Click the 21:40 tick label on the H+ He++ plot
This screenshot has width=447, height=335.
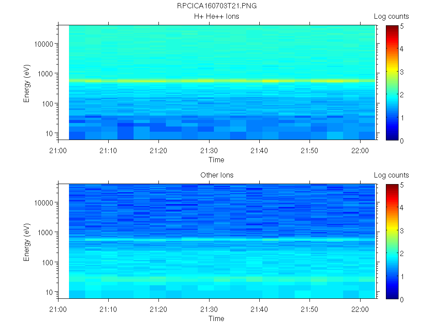point(259,150)
